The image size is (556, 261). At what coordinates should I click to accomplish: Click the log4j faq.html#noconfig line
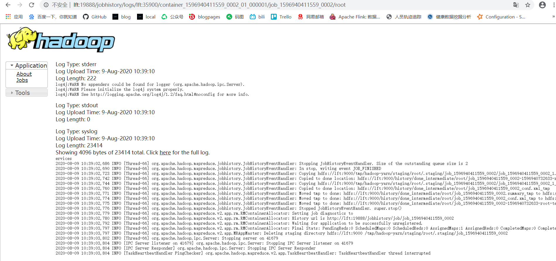(x=152, y=95)
